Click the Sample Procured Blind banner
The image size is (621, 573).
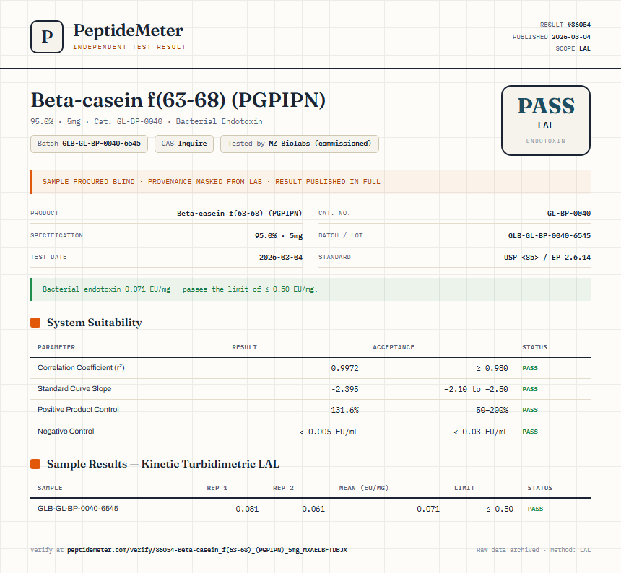310,182
